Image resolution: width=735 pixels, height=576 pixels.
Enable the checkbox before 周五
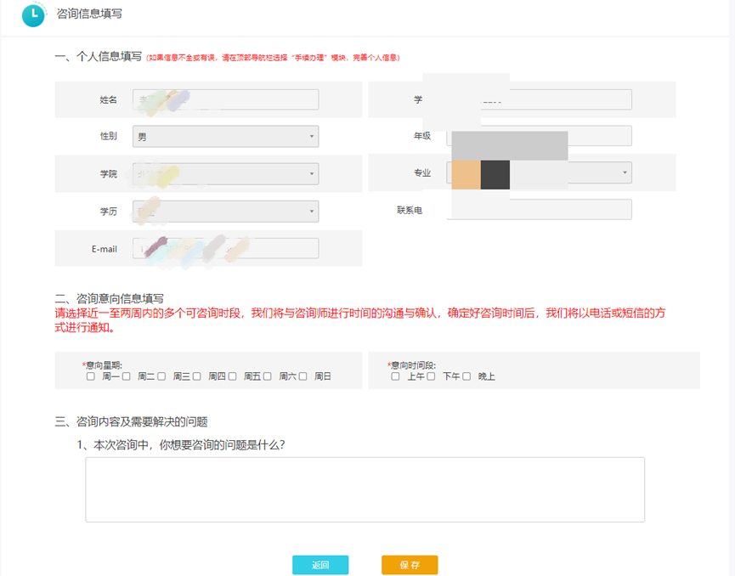click(x=232, y=376)
